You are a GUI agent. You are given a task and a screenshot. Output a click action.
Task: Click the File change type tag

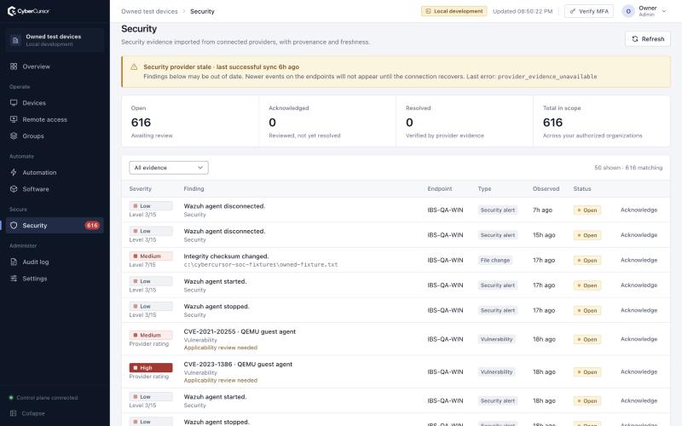[x=495, y=261]
